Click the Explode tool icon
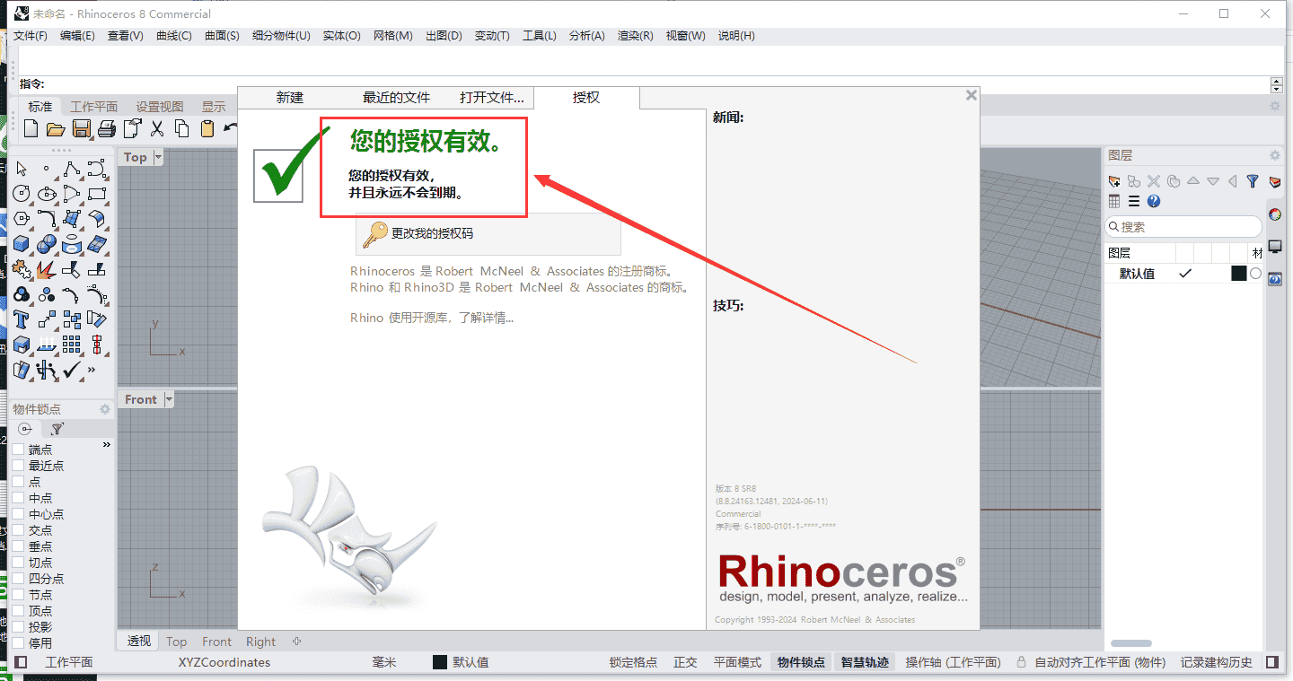 pyautogui.click(x=47, y=268)
